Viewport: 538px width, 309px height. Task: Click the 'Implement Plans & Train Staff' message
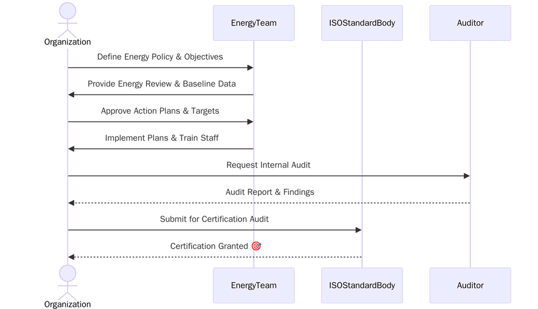click(161, 138)
